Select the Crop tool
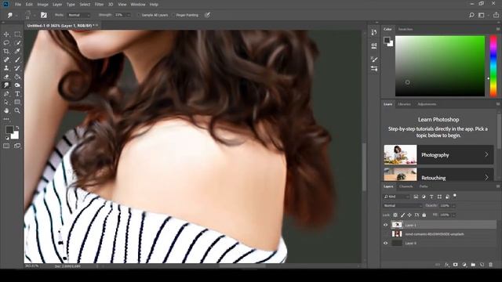502x282 pixels. [x=6, y=51]
